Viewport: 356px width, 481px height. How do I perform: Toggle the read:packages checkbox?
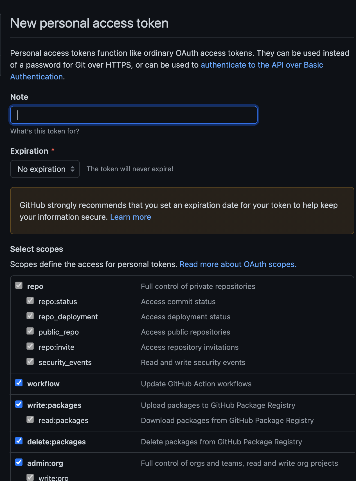pyautogui.click(x=30, y=420)
